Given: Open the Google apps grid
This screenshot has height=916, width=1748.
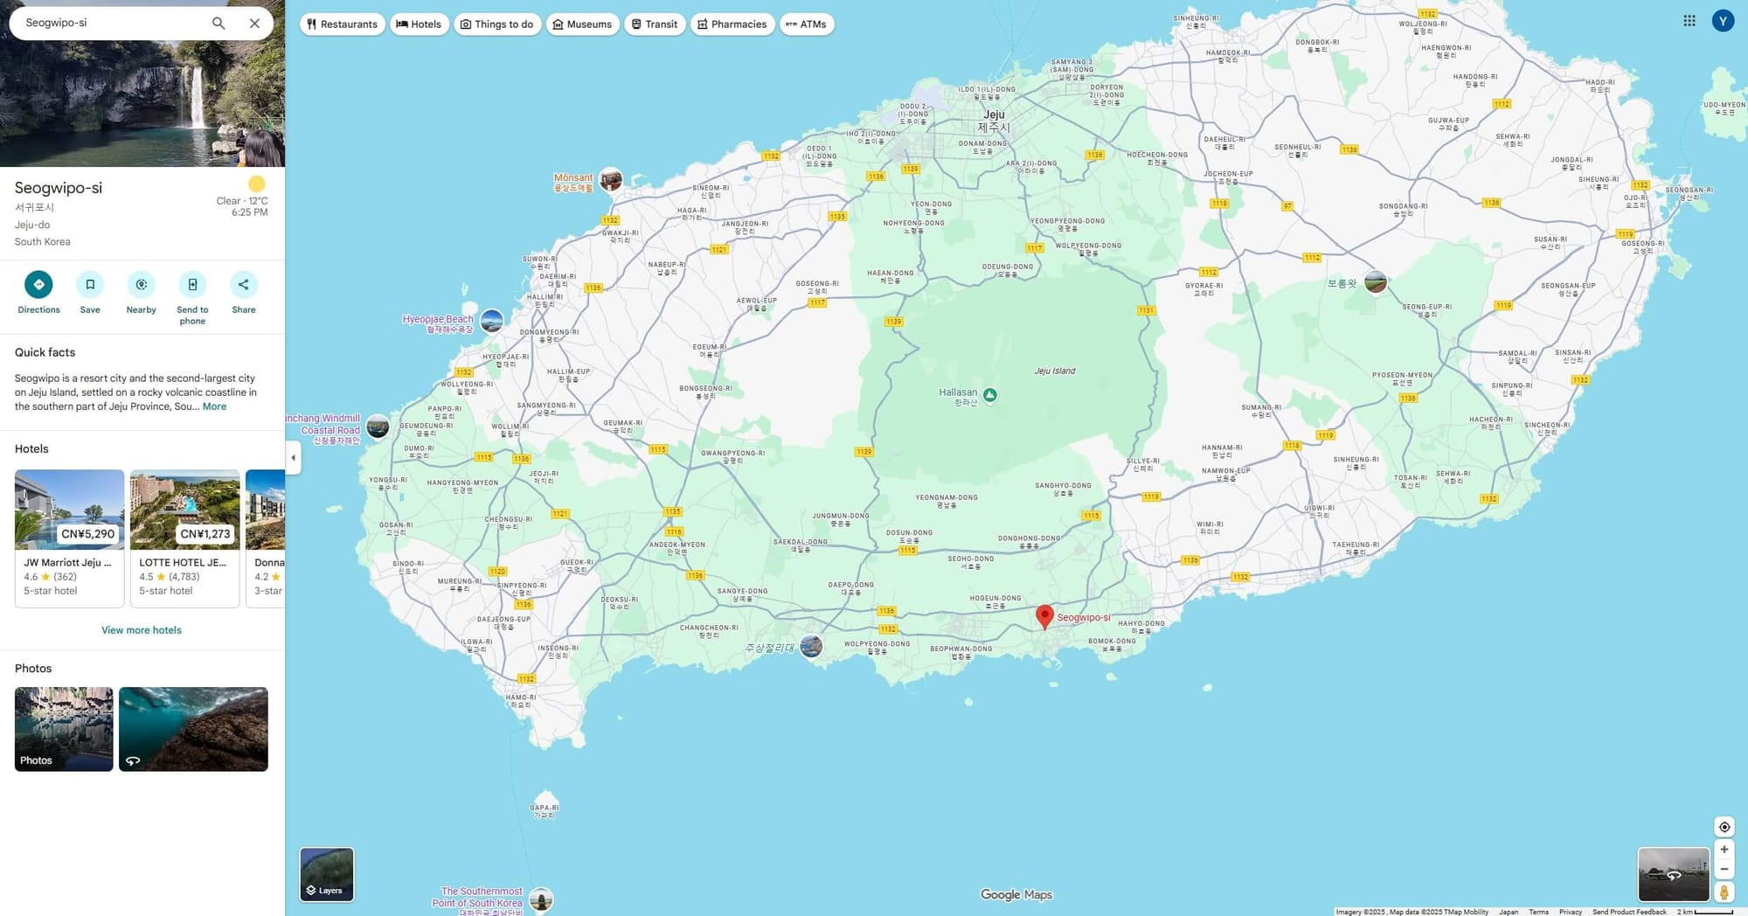Looking at the screenshot, I should 1689,21.
